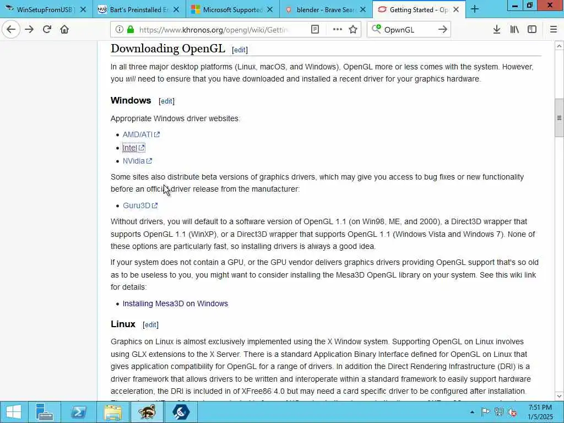
Task: Edit the Linux section
Action: tap(150, 325)
